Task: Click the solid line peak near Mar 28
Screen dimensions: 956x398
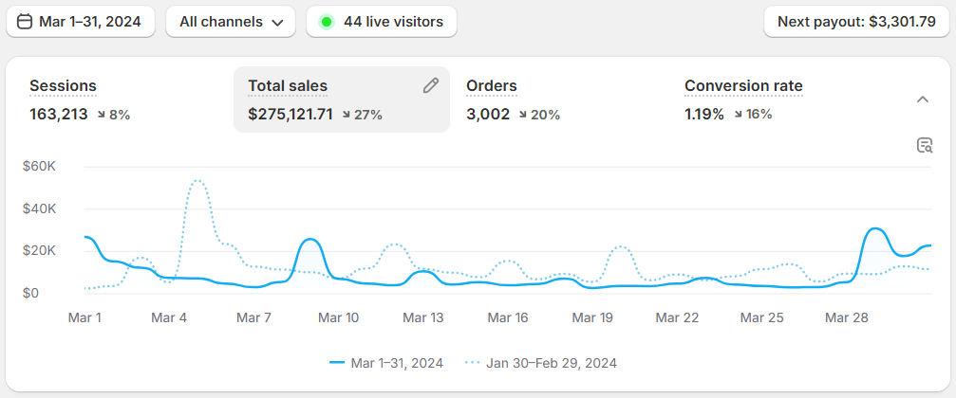Action: click(875, 228)
